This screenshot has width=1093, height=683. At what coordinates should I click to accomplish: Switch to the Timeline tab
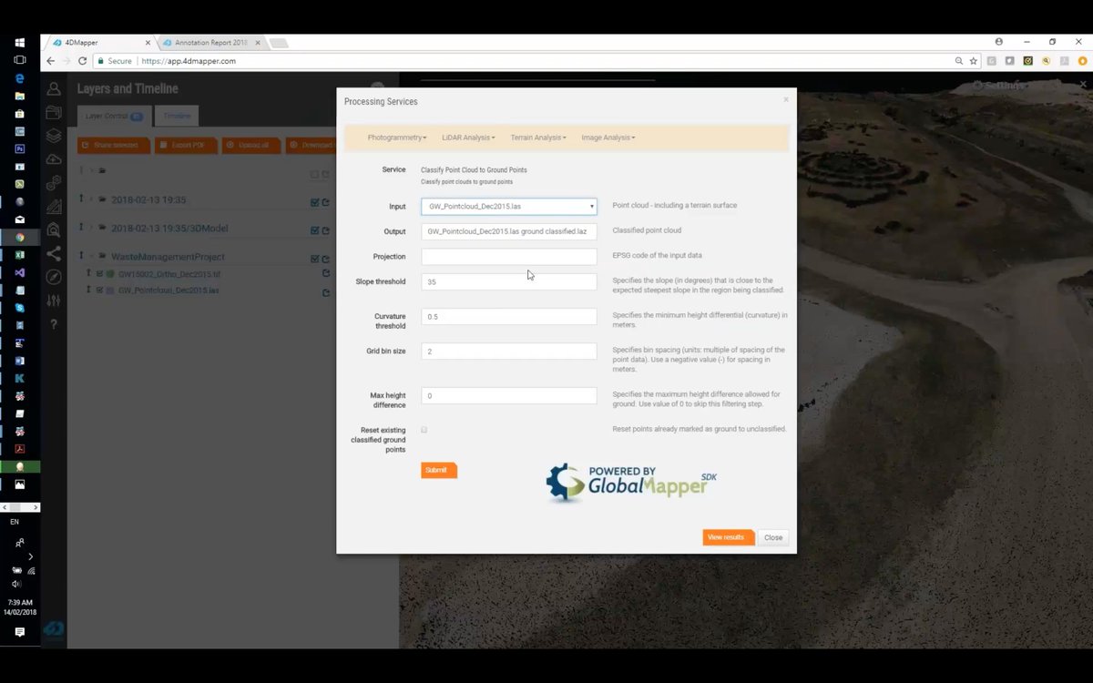(x=178, y=116)
